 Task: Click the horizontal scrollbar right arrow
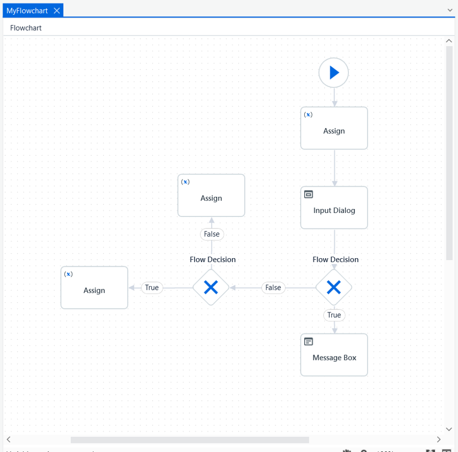coord(438,439)
